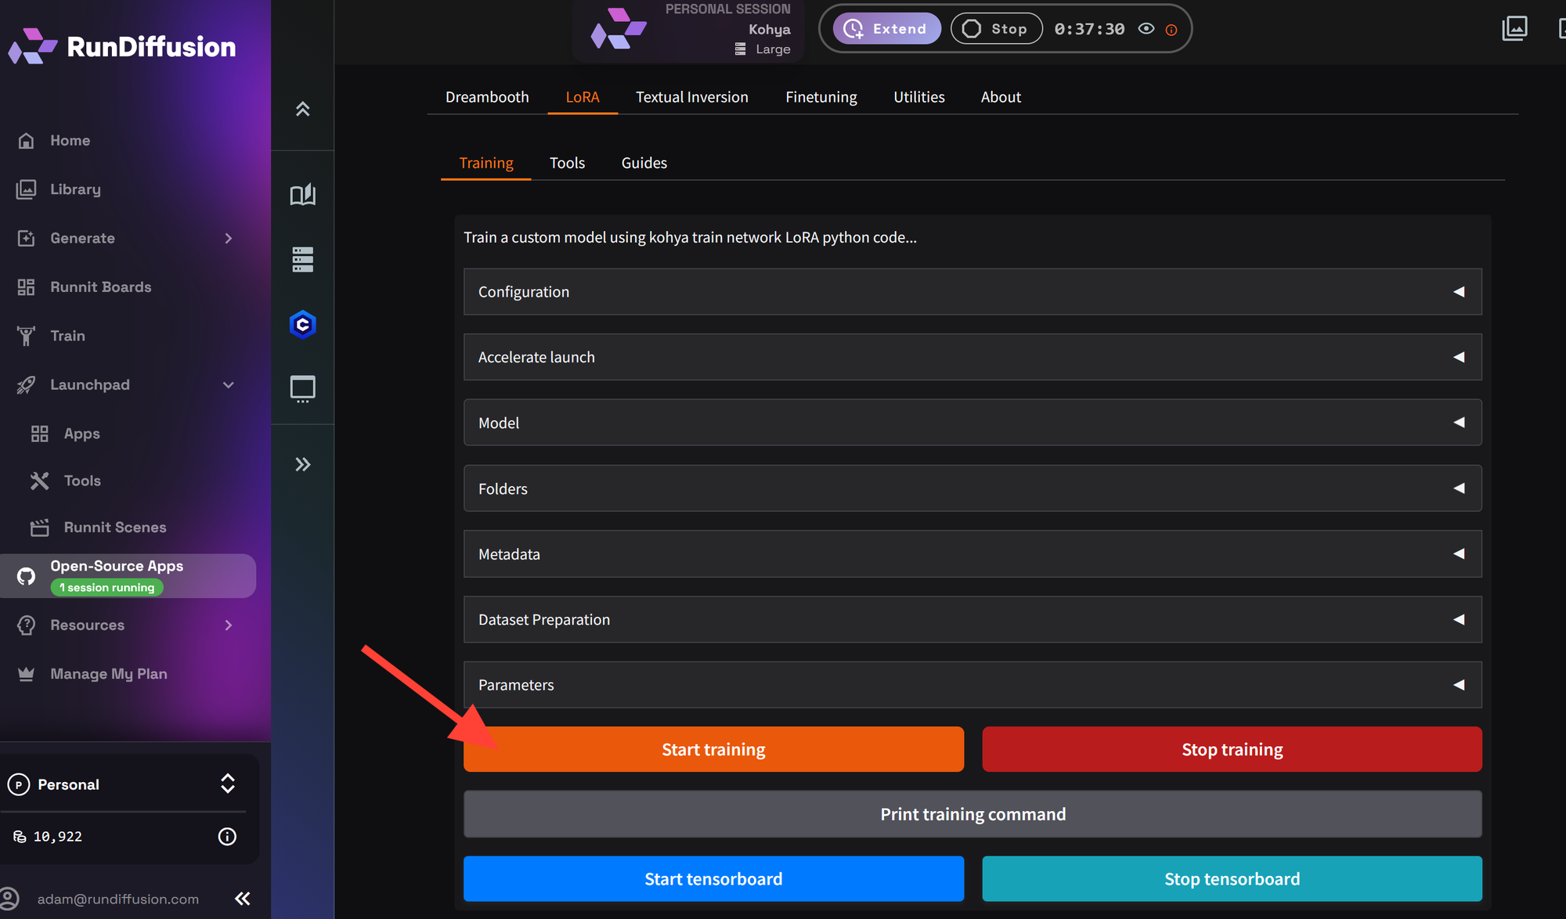Open the server stack icon in side strip

tap(302, 259)
